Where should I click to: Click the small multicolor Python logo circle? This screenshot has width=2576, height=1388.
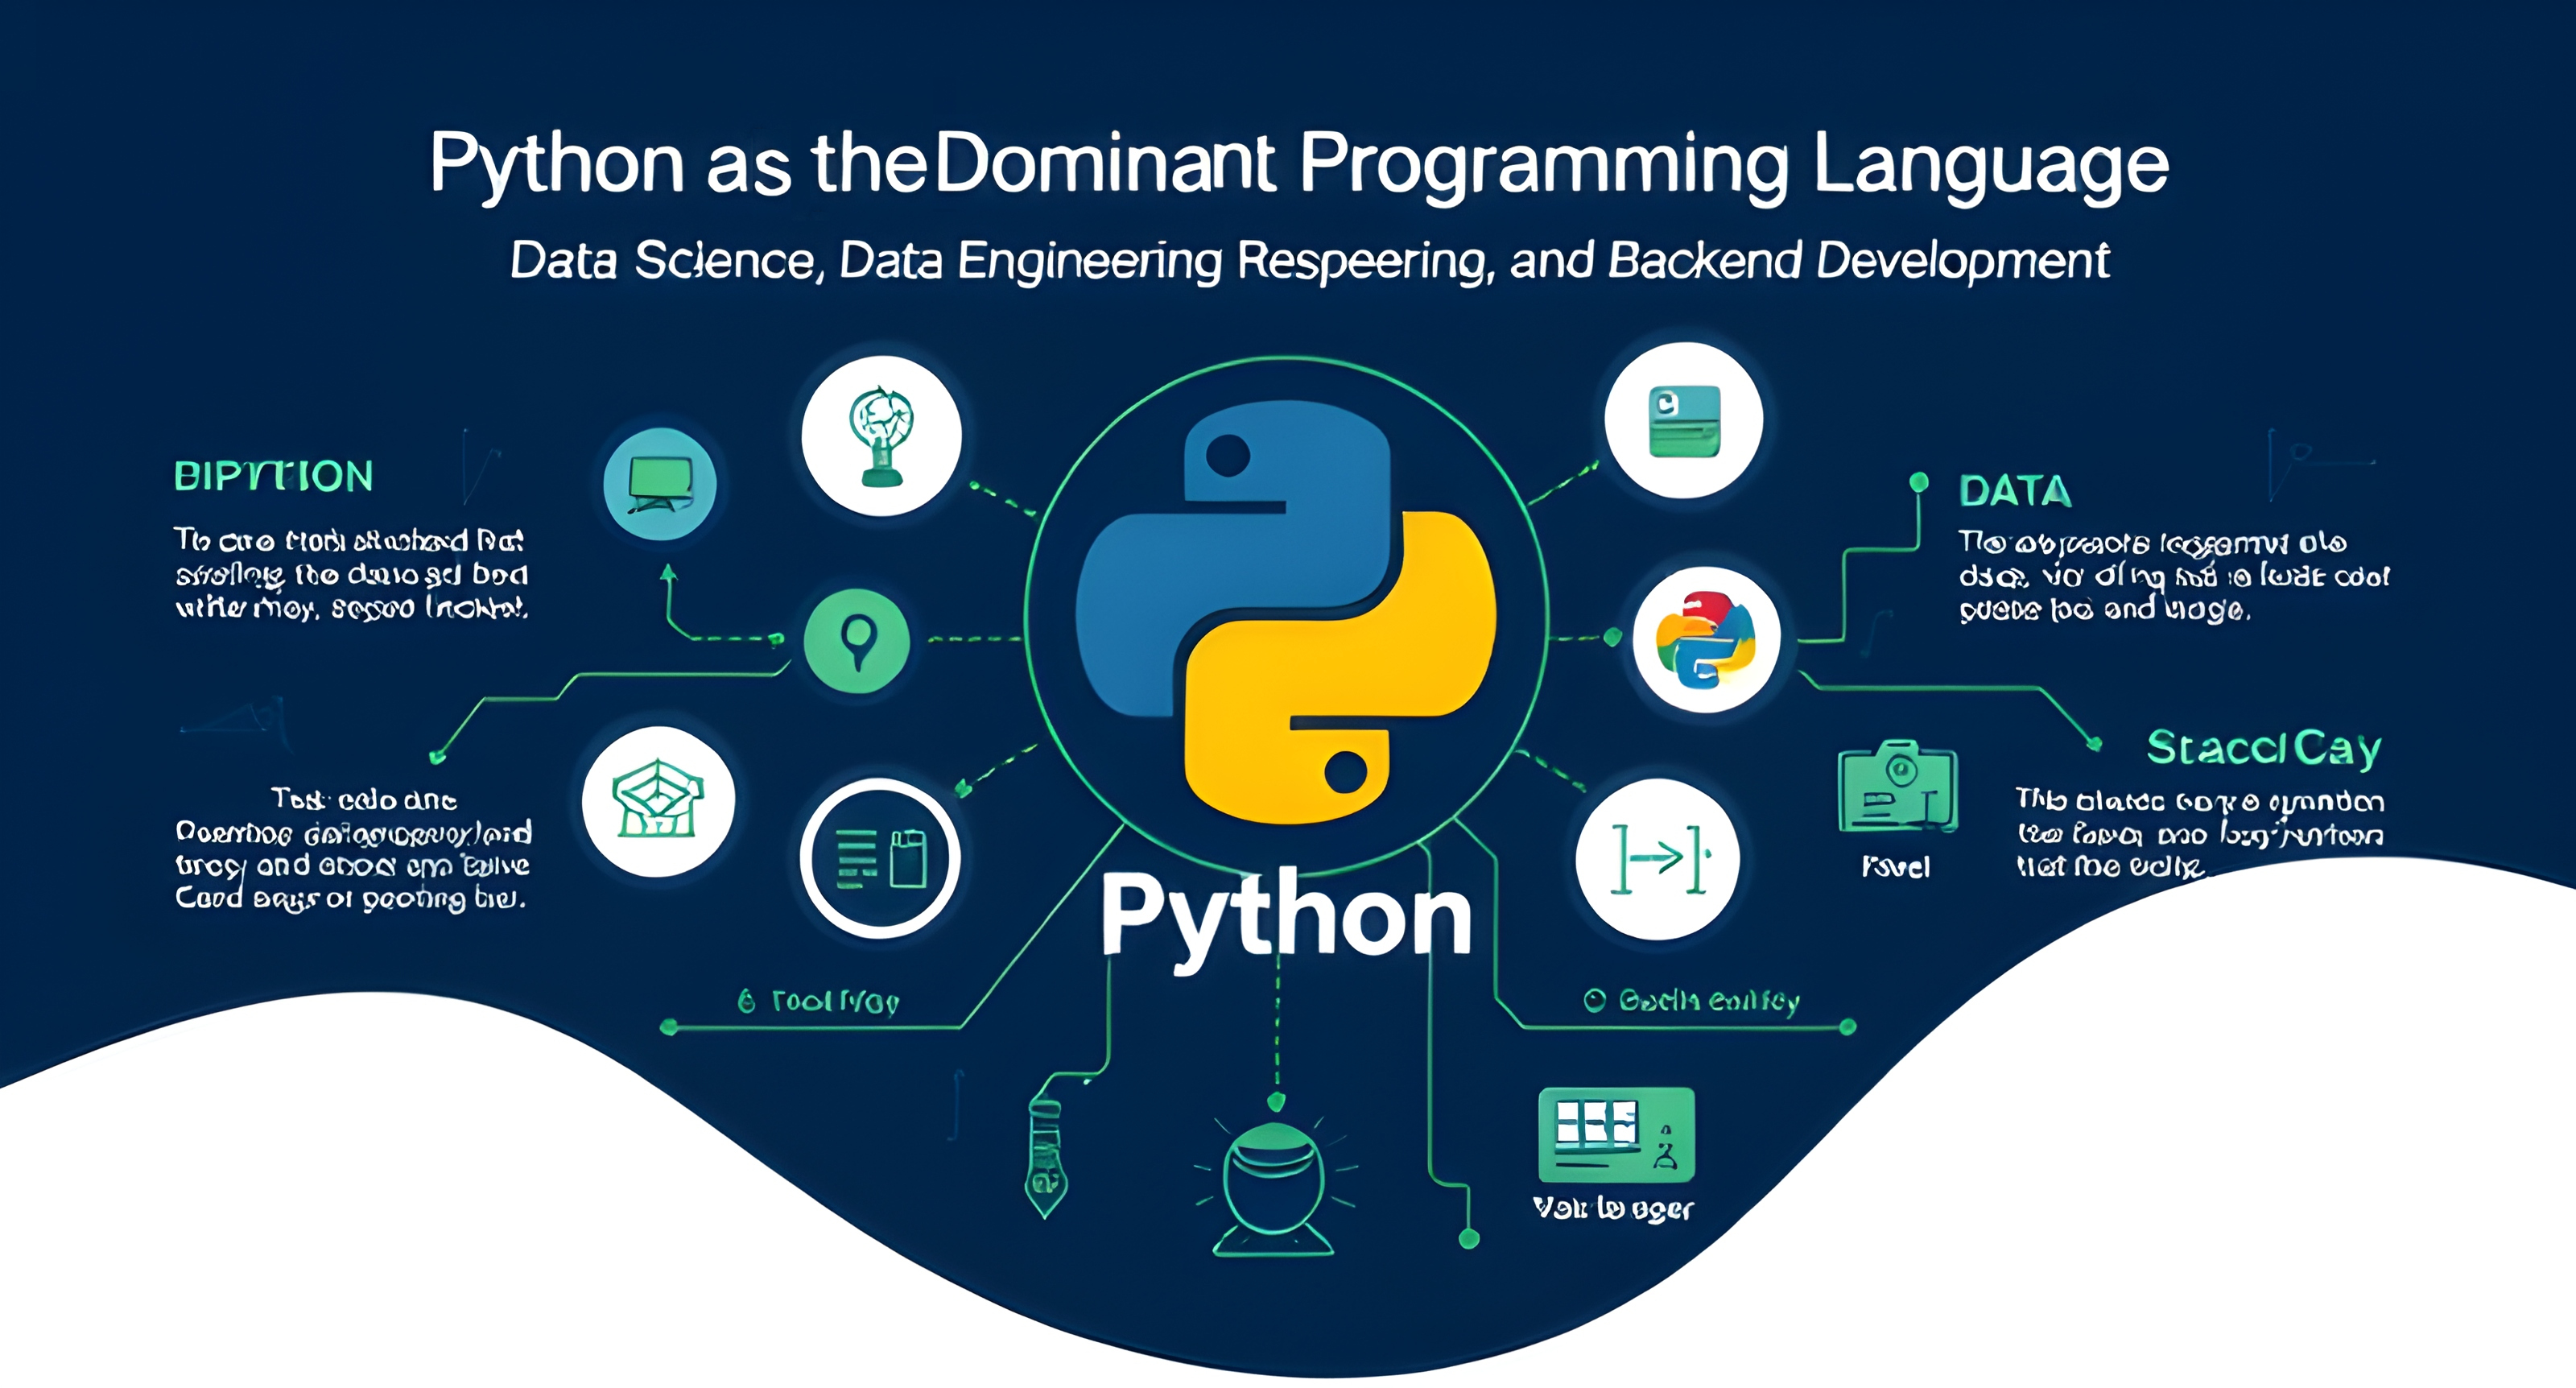point(1706,640)
